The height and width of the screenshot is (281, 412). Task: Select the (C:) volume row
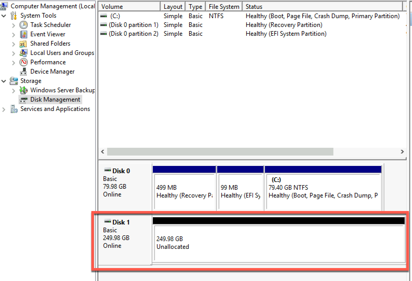pyautogui.click(x=252, y=16)
